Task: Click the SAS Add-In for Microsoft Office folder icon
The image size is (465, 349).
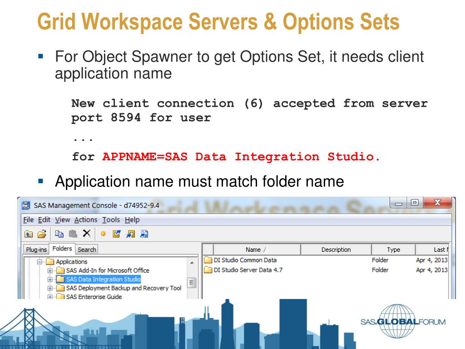Action: click(x=60, y=270)
